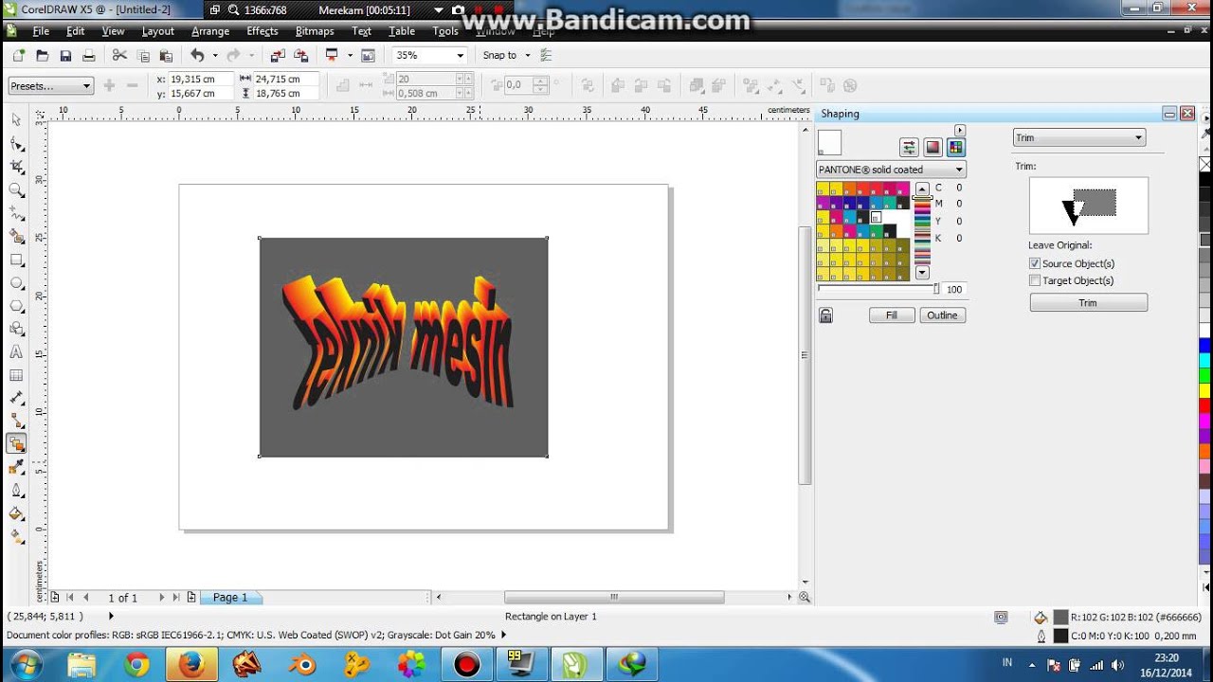Open application launcher dropdown arrow

click(350, 56)
